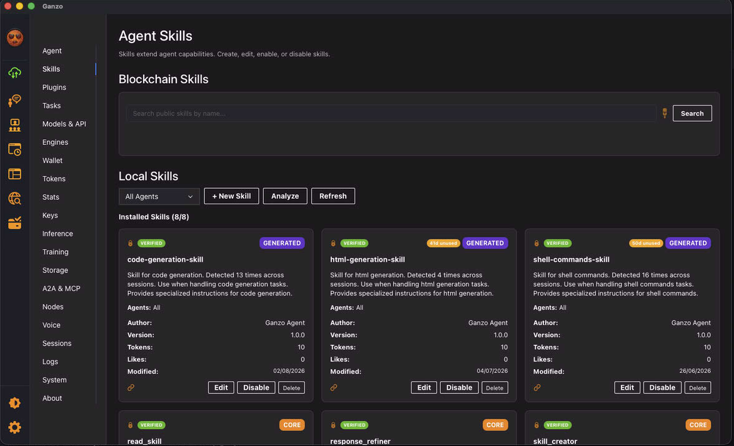Click the GENERATED badge on code-generation-skill

click(x=282, y=243)
